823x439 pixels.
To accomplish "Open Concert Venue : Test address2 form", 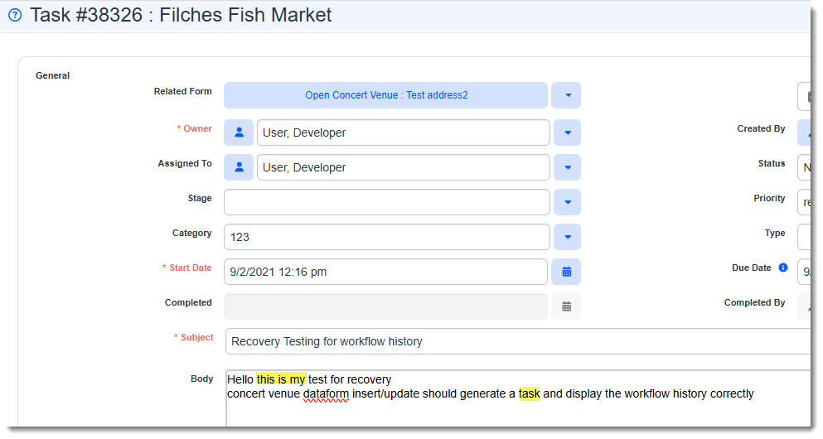I will pos(385,95).
